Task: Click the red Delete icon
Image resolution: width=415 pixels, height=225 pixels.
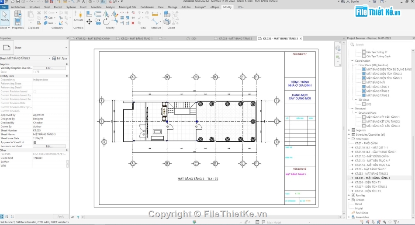Action: [133, 23]
